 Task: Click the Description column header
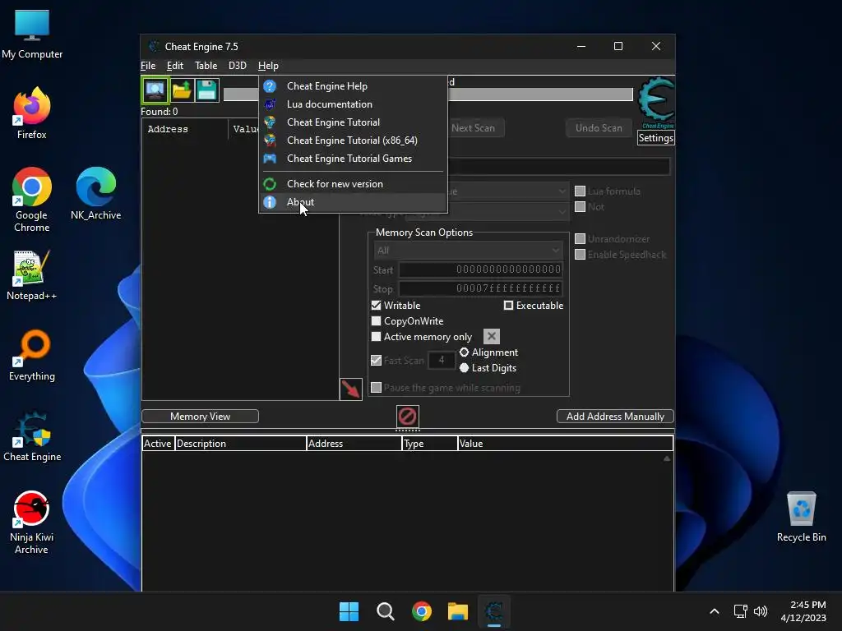[x=241, y=444]
